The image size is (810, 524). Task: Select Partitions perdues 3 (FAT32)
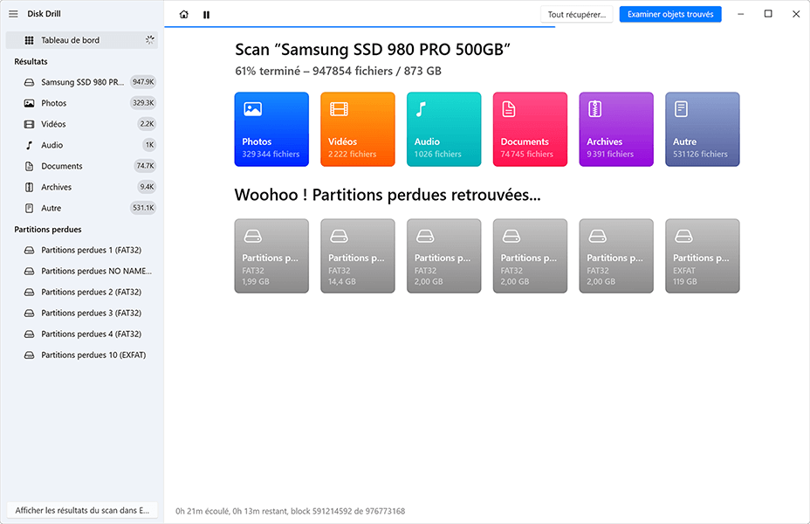(82, 314)
